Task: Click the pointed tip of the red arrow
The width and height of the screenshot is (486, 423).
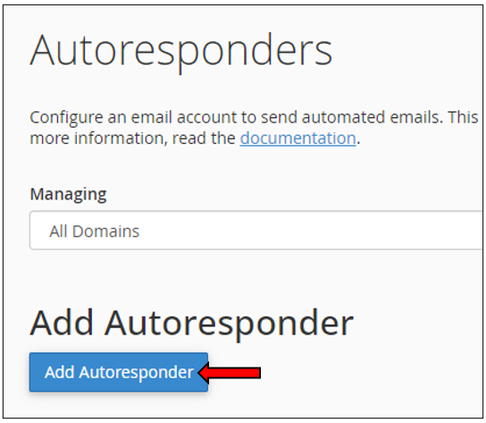Action: click(x=201, y=372)
